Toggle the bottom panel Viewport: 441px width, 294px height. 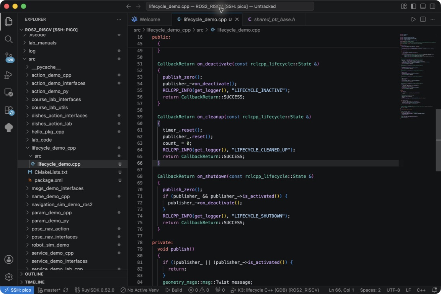coord(423,6)
